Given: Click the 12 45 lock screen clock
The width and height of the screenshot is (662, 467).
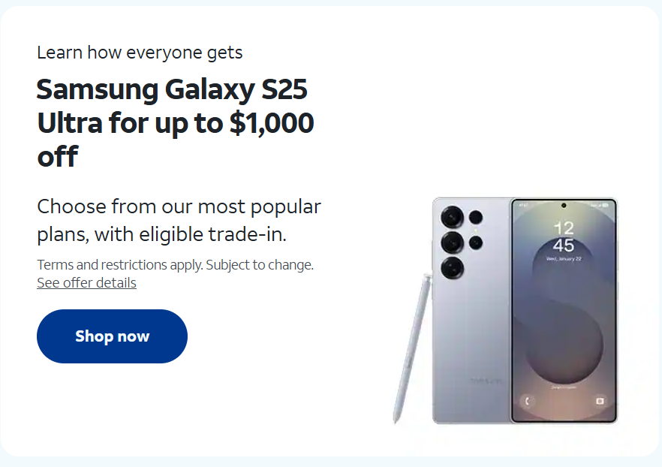Looking at the screenshot, I should [564, 237].
